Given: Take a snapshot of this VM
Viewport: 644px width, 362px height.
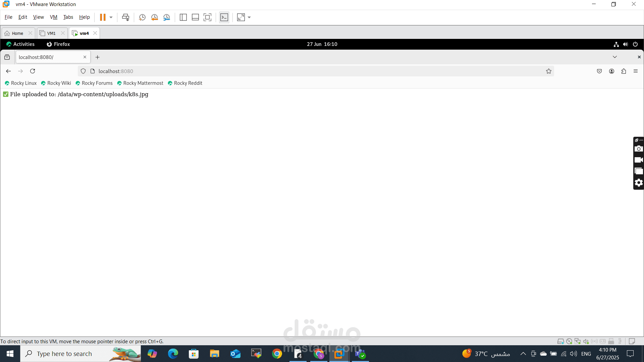Looking at the screenshot, I should (142, 17).
